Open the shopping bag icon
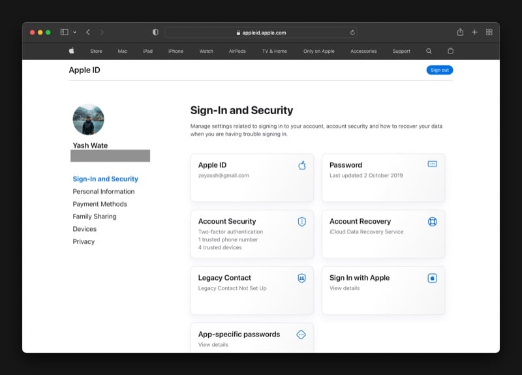This screenshot has width=522, height=375. pos(450,51)
